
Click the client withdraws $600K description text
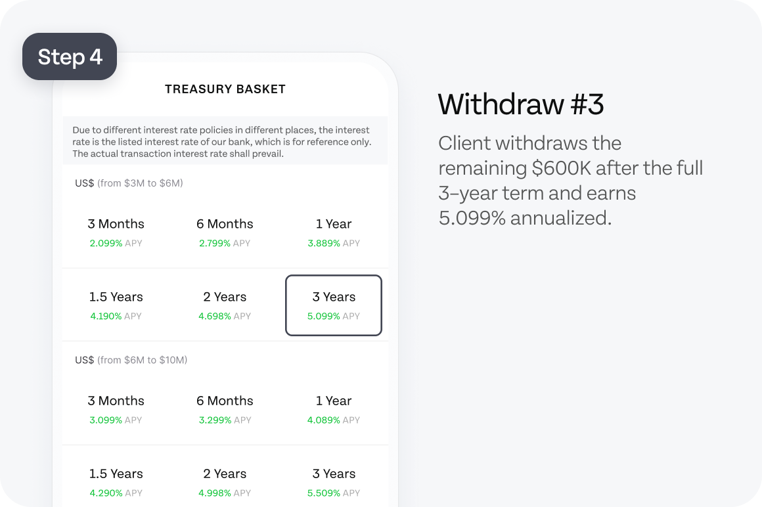[x=571, y=181]
